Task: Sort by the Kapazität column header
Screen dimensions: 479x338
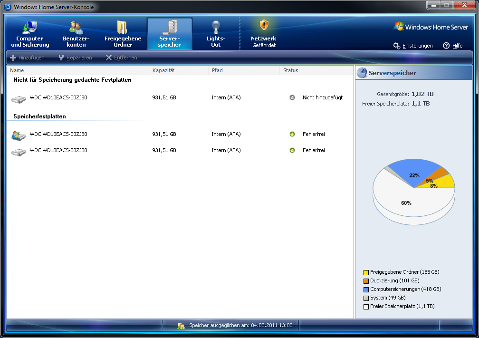Action: (179, 70)
